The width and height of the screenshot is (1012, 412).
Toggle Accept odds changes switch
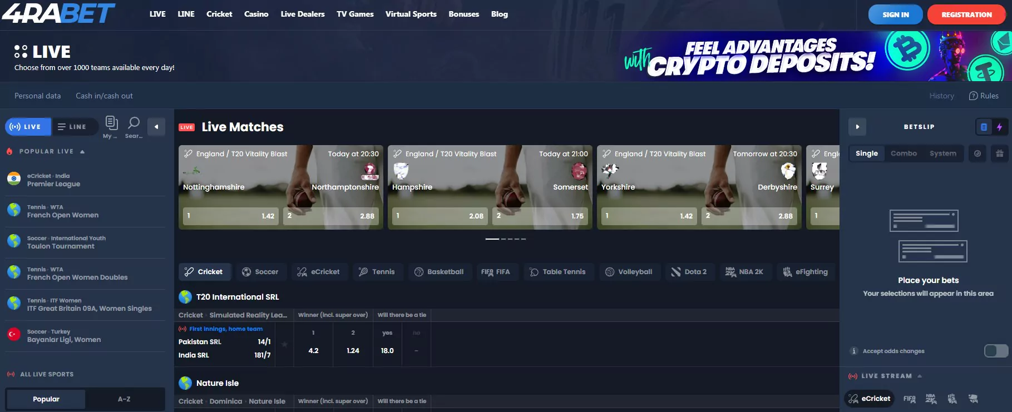coord(996,351)
